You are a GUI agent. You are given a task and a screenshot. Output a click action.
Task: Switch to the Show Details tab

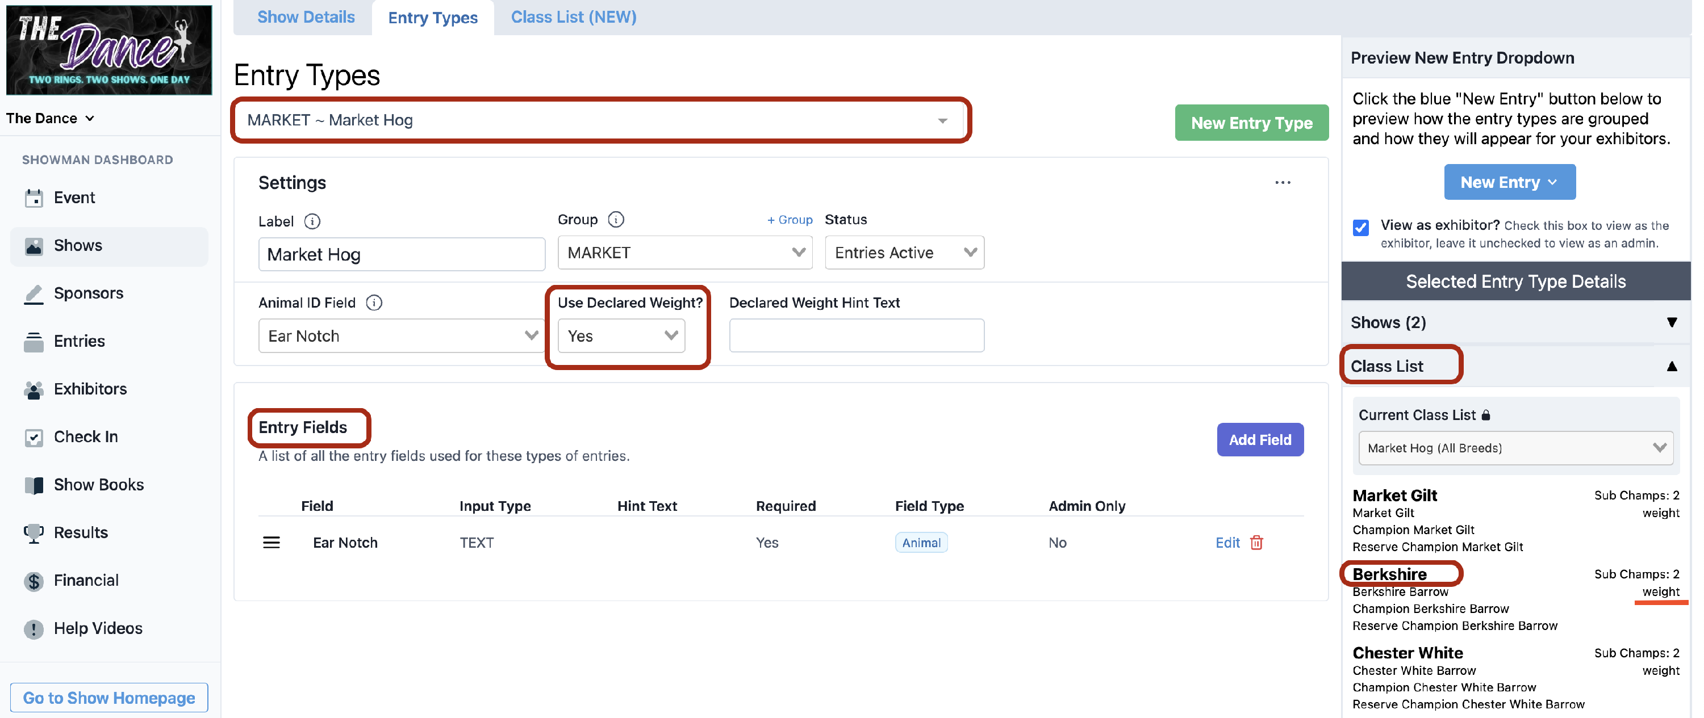pos(306,17)
